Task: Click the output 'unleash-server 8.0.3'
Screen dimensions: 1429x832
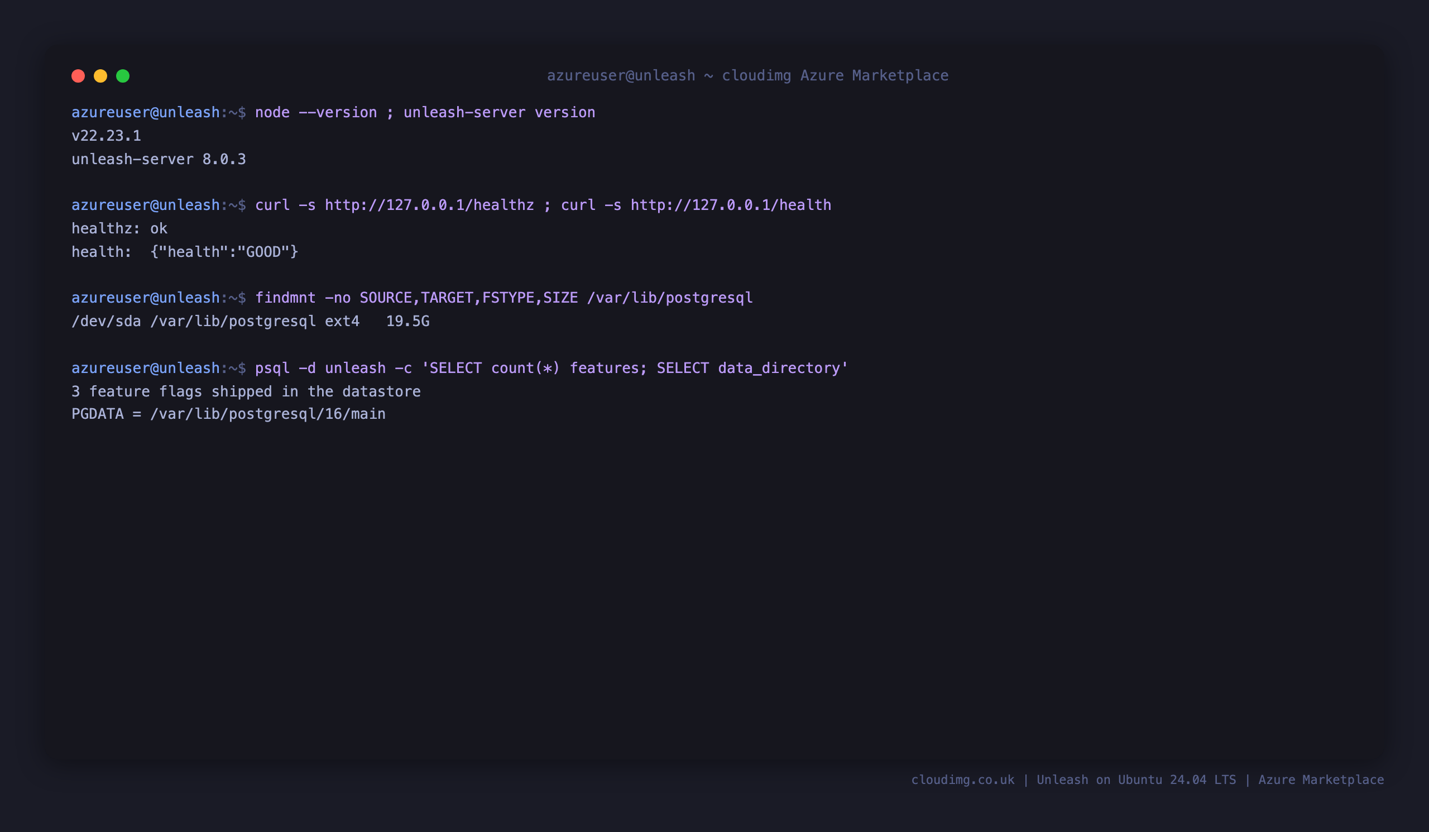Action: coord(159,159)
